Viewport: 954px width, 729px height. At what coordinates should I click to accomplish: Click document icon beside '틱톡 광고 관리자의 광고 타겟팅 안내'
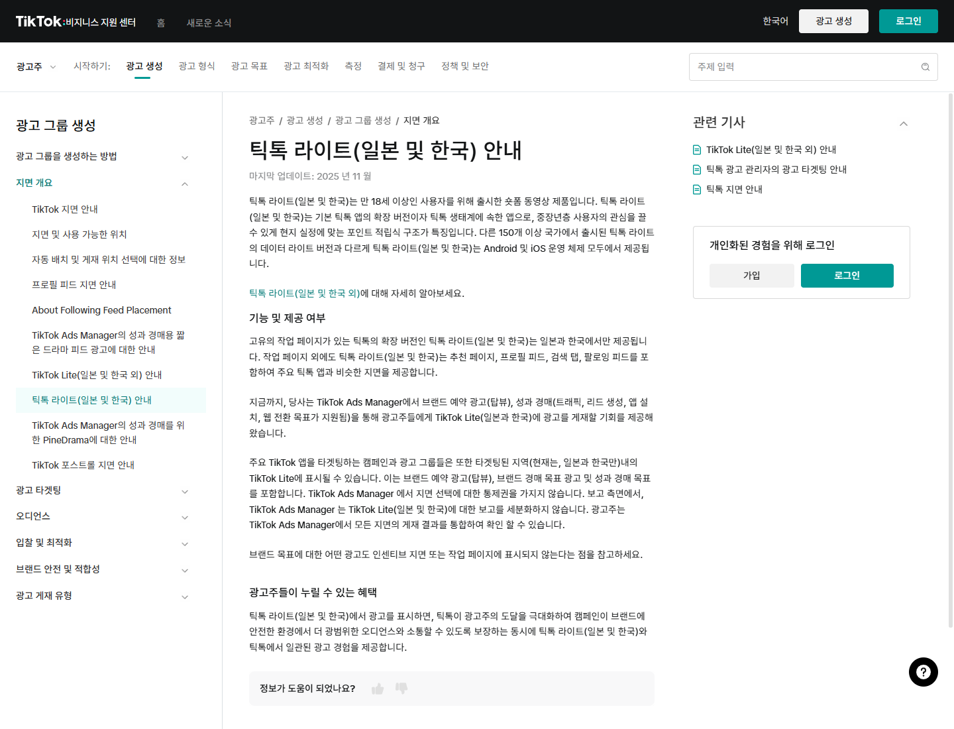tap(697, 170)
